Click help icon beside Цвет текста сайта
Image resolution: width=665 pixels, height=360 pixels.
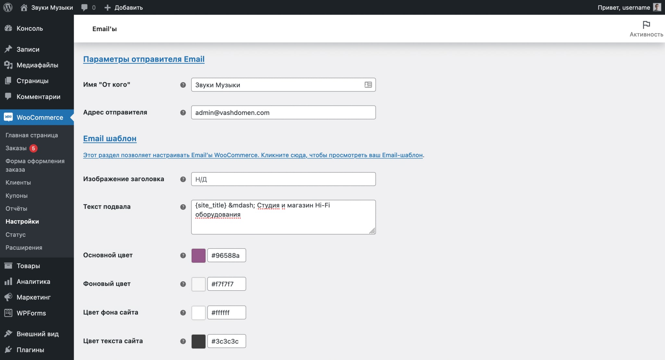(x=183, y=341)
